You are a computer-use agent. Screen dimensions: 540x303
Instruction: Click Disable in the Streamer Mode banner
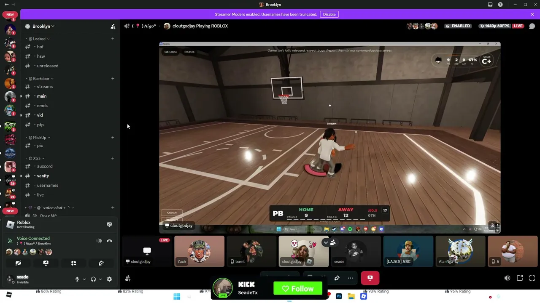[329, 14]
